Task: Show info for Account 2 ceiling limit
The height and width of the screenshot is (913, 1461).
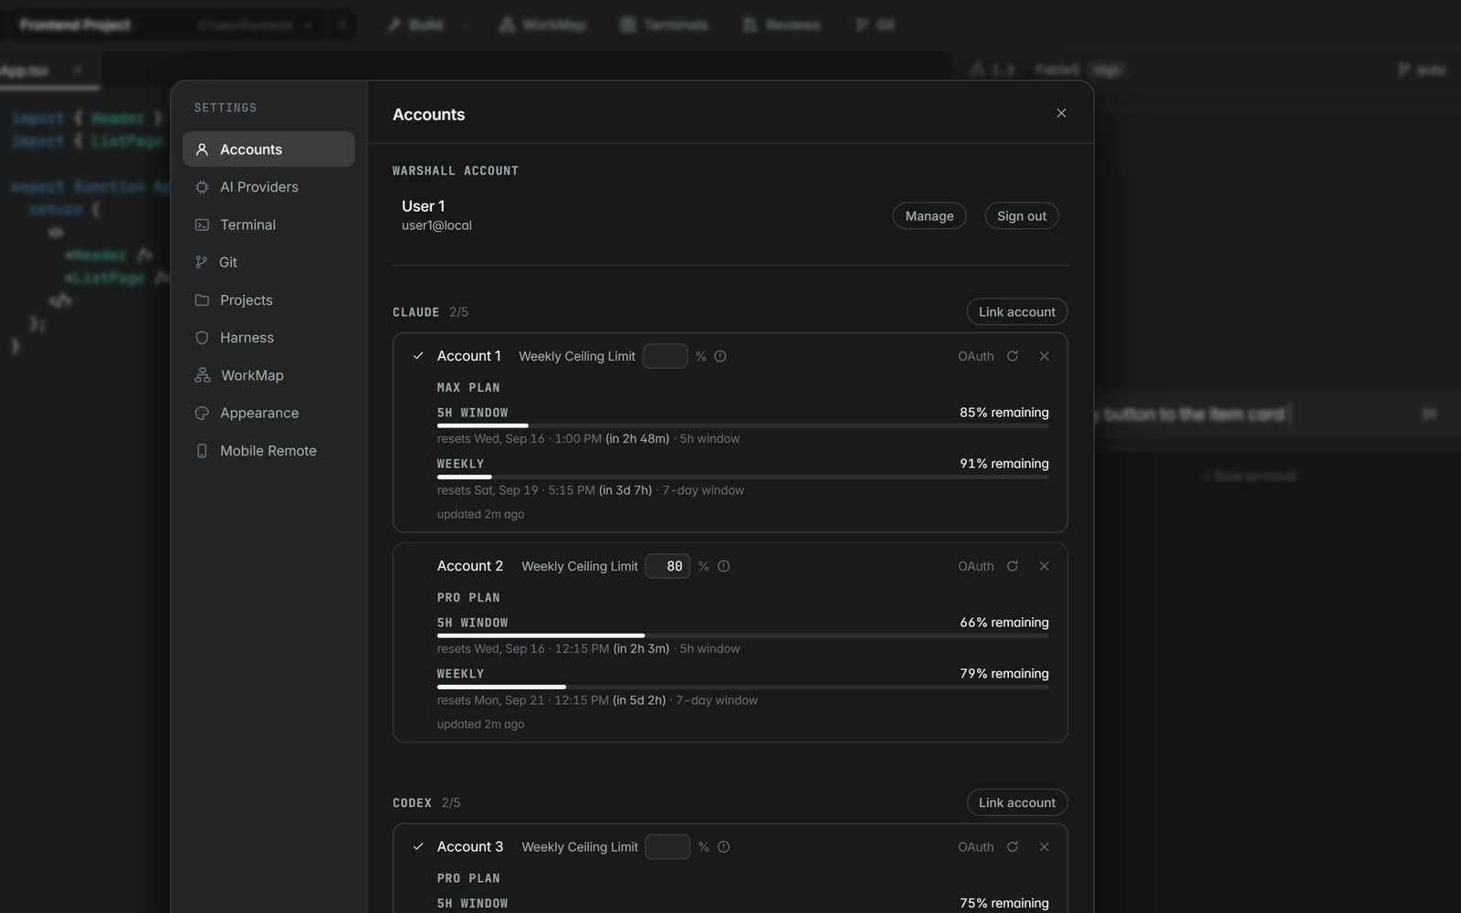Action: (723, 566)
